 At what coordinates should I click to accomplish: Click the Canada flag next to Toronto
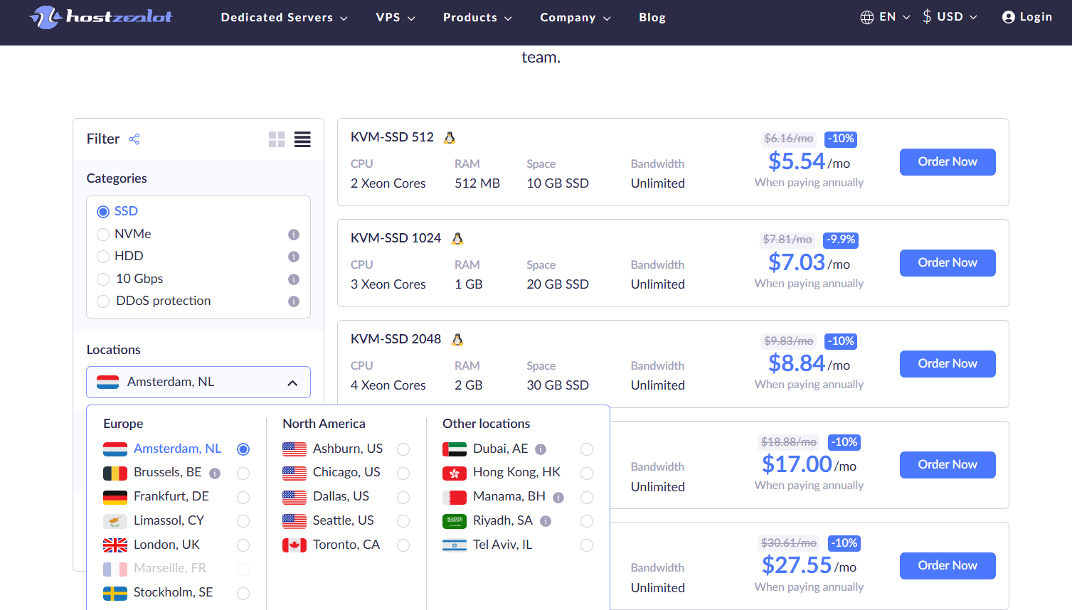click(294, 545)
